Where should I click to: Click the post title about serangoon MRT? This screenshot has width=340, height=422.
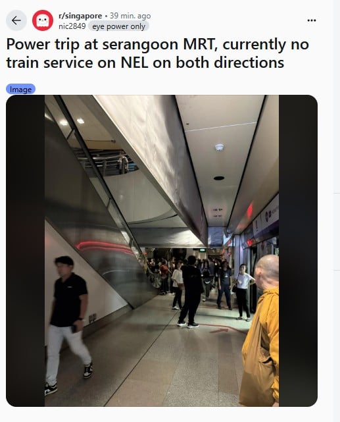click(x=157, y=53)
